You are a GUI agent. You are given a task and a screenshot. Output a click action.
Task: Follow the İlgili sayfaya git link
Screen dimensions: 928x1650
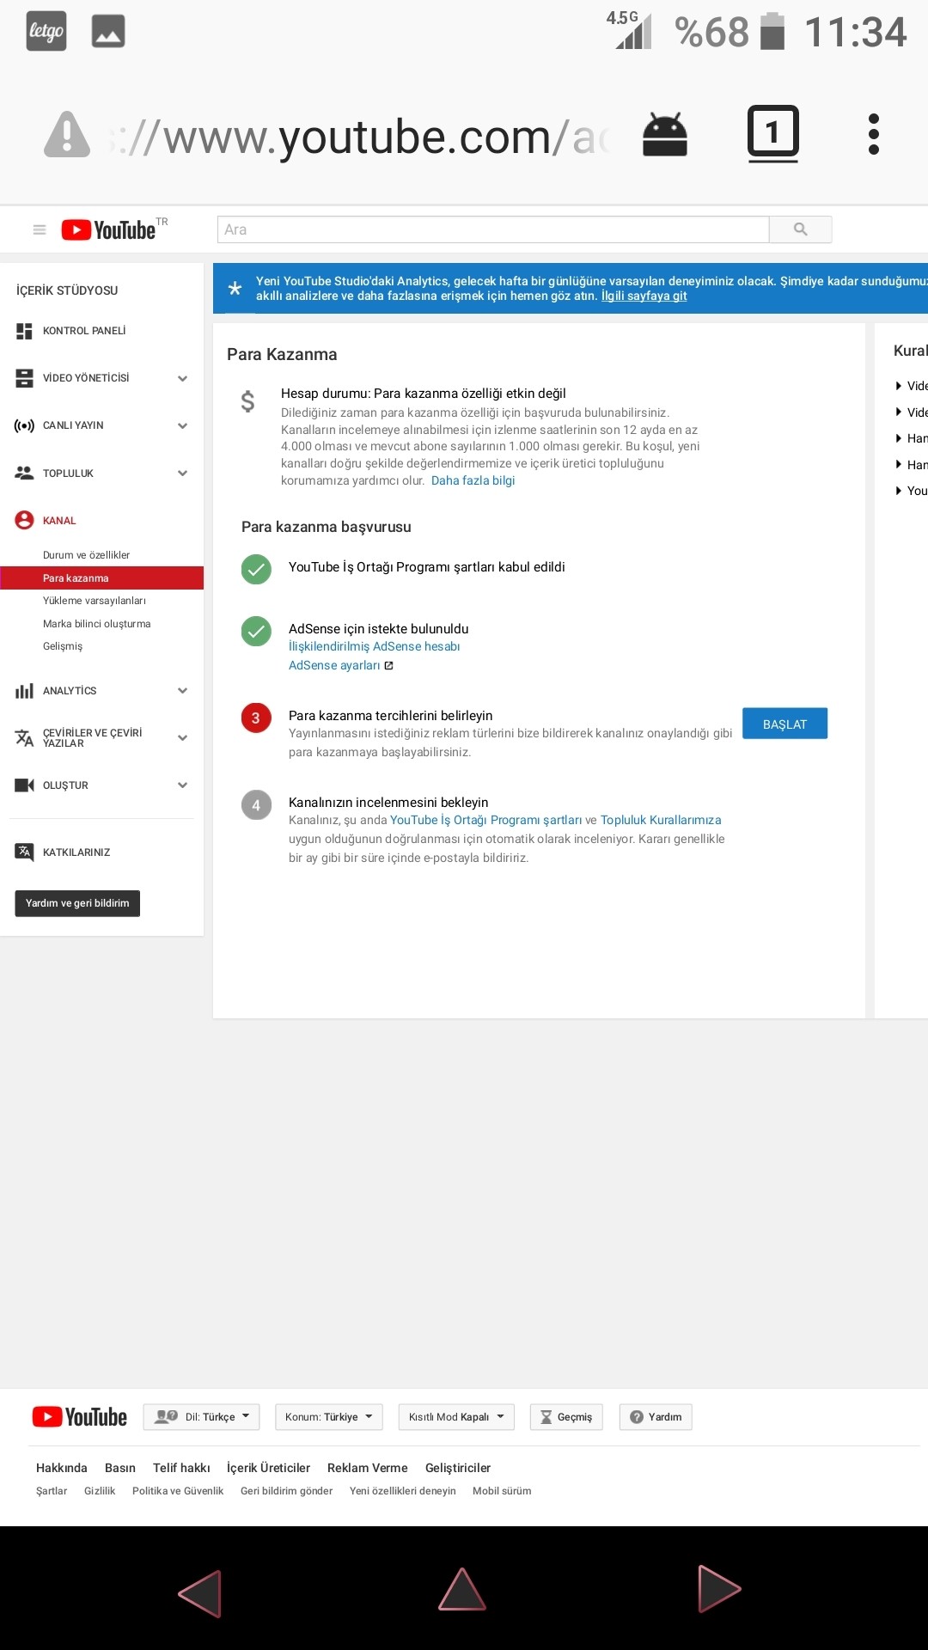pos(644,296)
